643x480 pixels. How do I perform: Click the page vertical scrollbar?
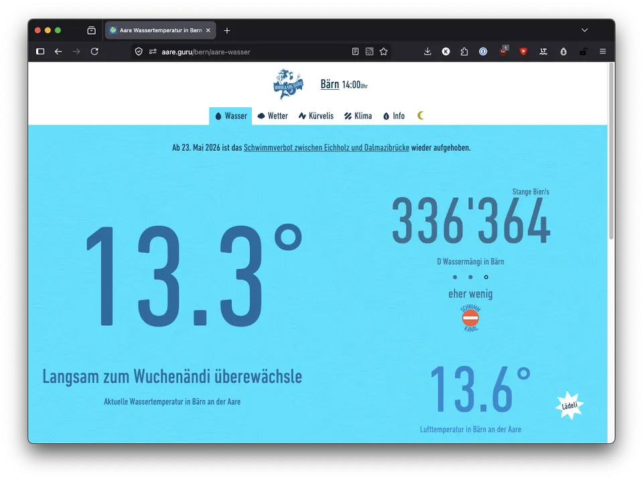point(611,152)
